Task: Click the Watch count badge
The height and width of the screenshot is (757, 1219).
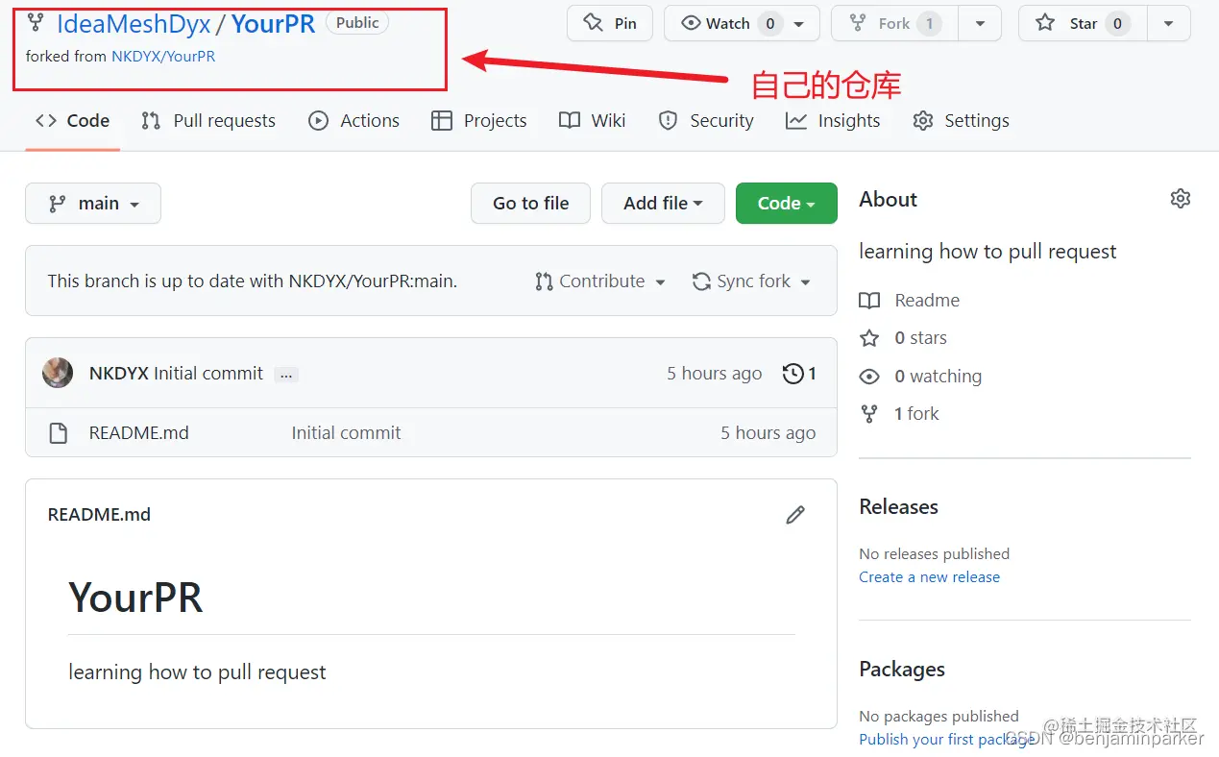Action: 770,24
